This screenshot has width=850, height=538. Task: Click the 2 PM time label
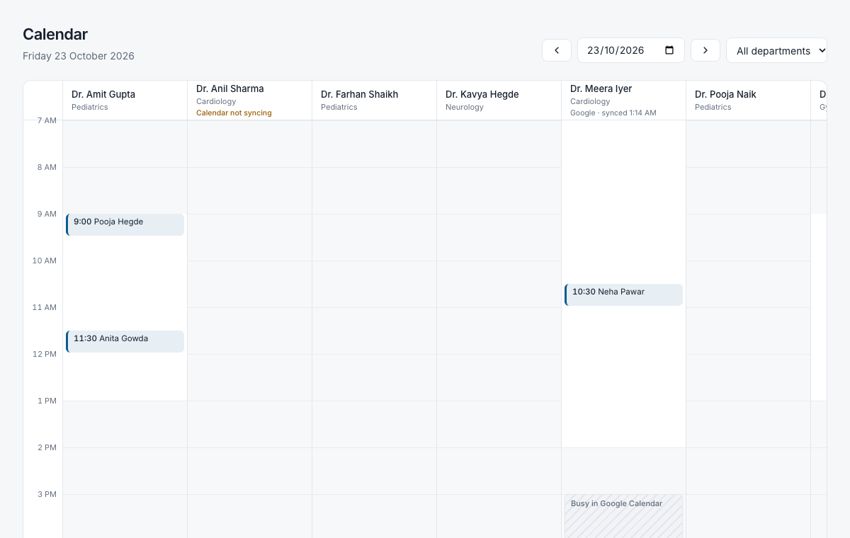(x=47, y=447)
